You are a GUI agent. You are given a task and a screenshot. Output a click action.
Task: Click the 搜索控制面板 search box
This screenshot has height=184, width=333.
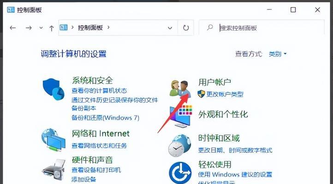262,28
